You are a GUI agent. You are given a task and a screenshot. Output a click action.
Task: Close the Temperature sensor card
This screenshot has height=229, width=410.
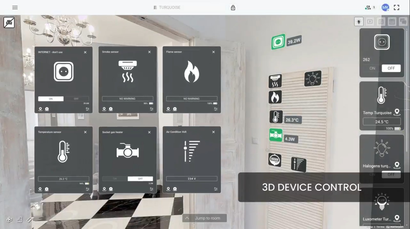(85, 132)
